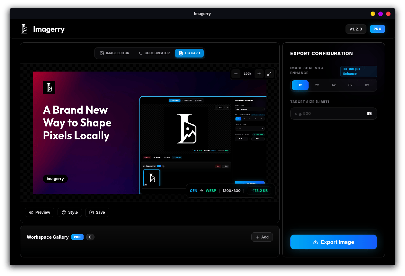
Task: Select 2x image scaling
Action: click(317, 85)
